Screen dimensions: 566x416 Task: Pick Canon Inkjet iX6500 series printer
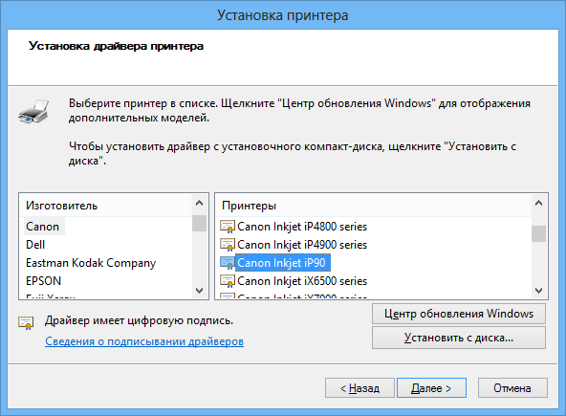(x=302, y=280)
